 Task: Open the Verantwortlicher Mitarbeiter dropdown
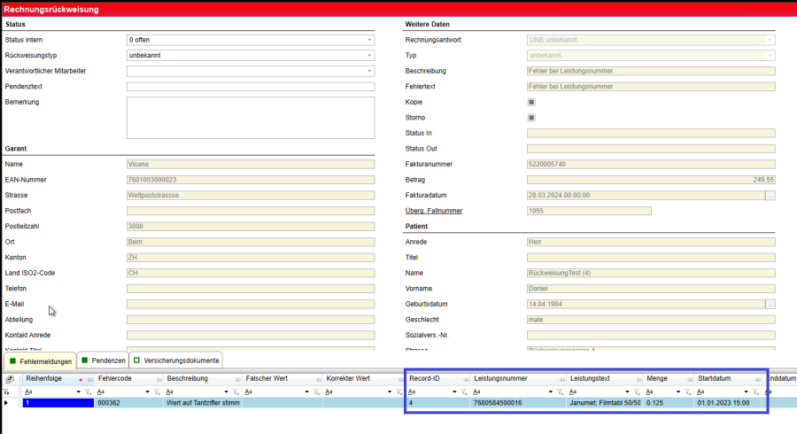[x=369, y=71]
